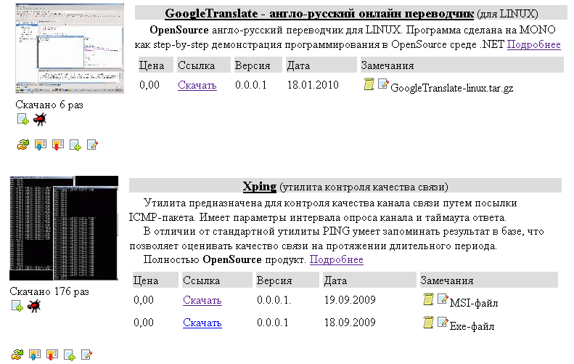Click Замечания column header in Xping table
This screenshot has height=364, width=574.
(x=488, y=280)
